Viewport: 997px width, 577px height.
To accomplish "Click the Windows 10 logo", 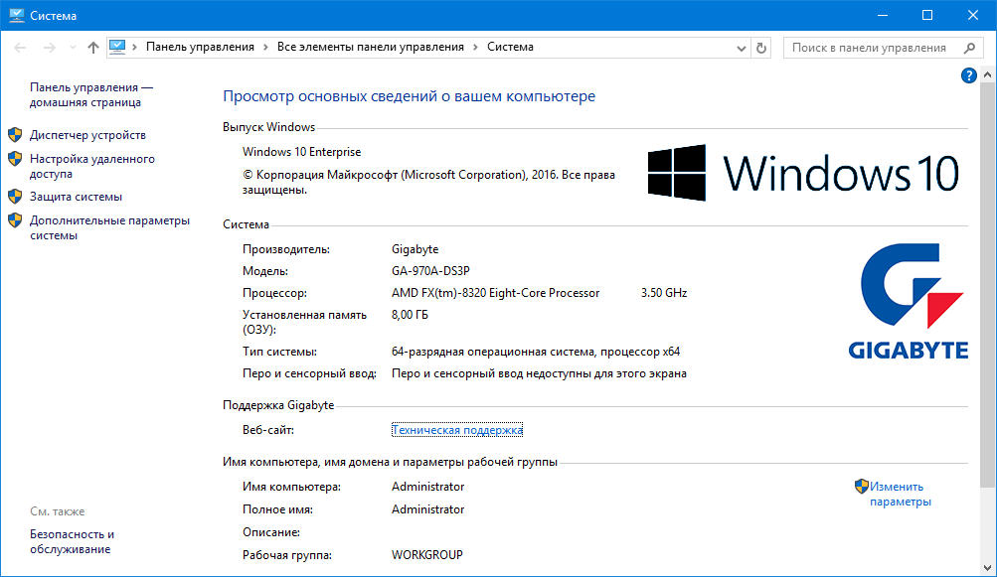I will (803, 173).
